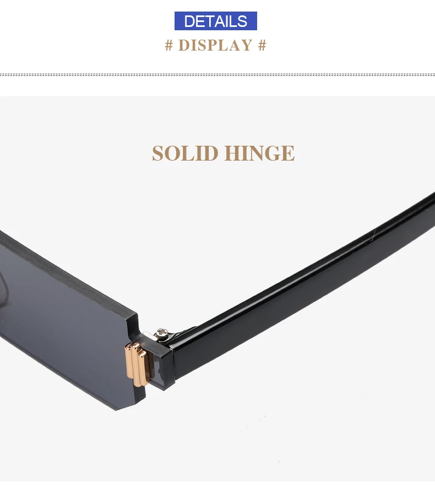
Task: Click the right hash symbol after DISPLAY
Action: point(262,45)
